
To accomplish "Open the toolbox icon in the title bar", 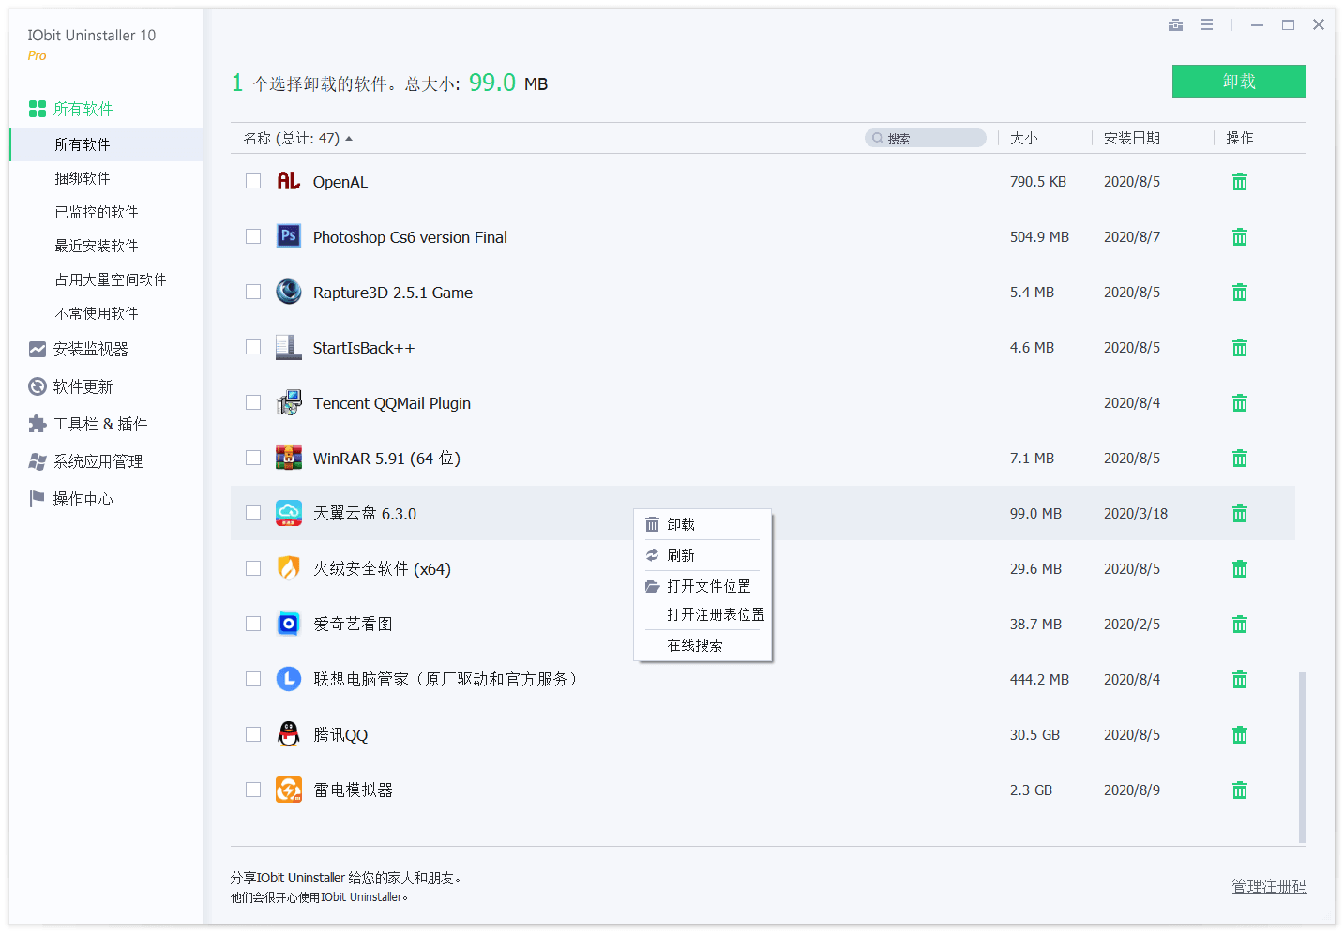I will [1175, 24].
